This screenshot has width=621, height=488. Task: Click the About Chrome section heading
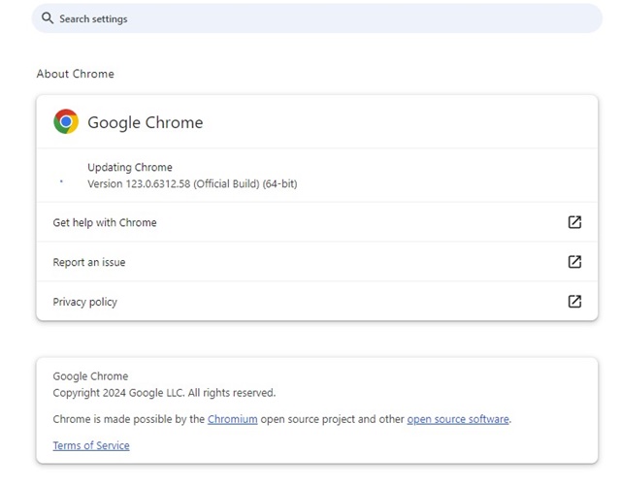75,74
